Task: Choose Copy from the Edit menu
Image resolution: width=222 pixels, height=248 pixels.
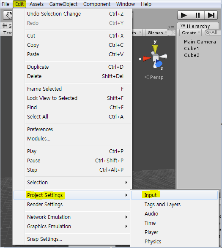Action: [73, 45]
